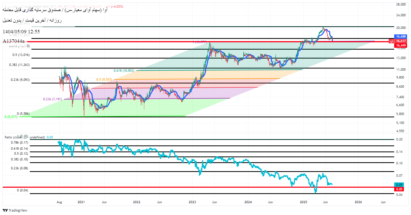Click the 13,000 price axis value
The height and width of the screenshot is (215, 411).
pos(401,58)
